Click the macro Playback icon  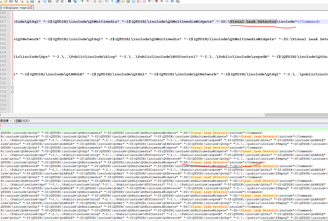point(167,1)
